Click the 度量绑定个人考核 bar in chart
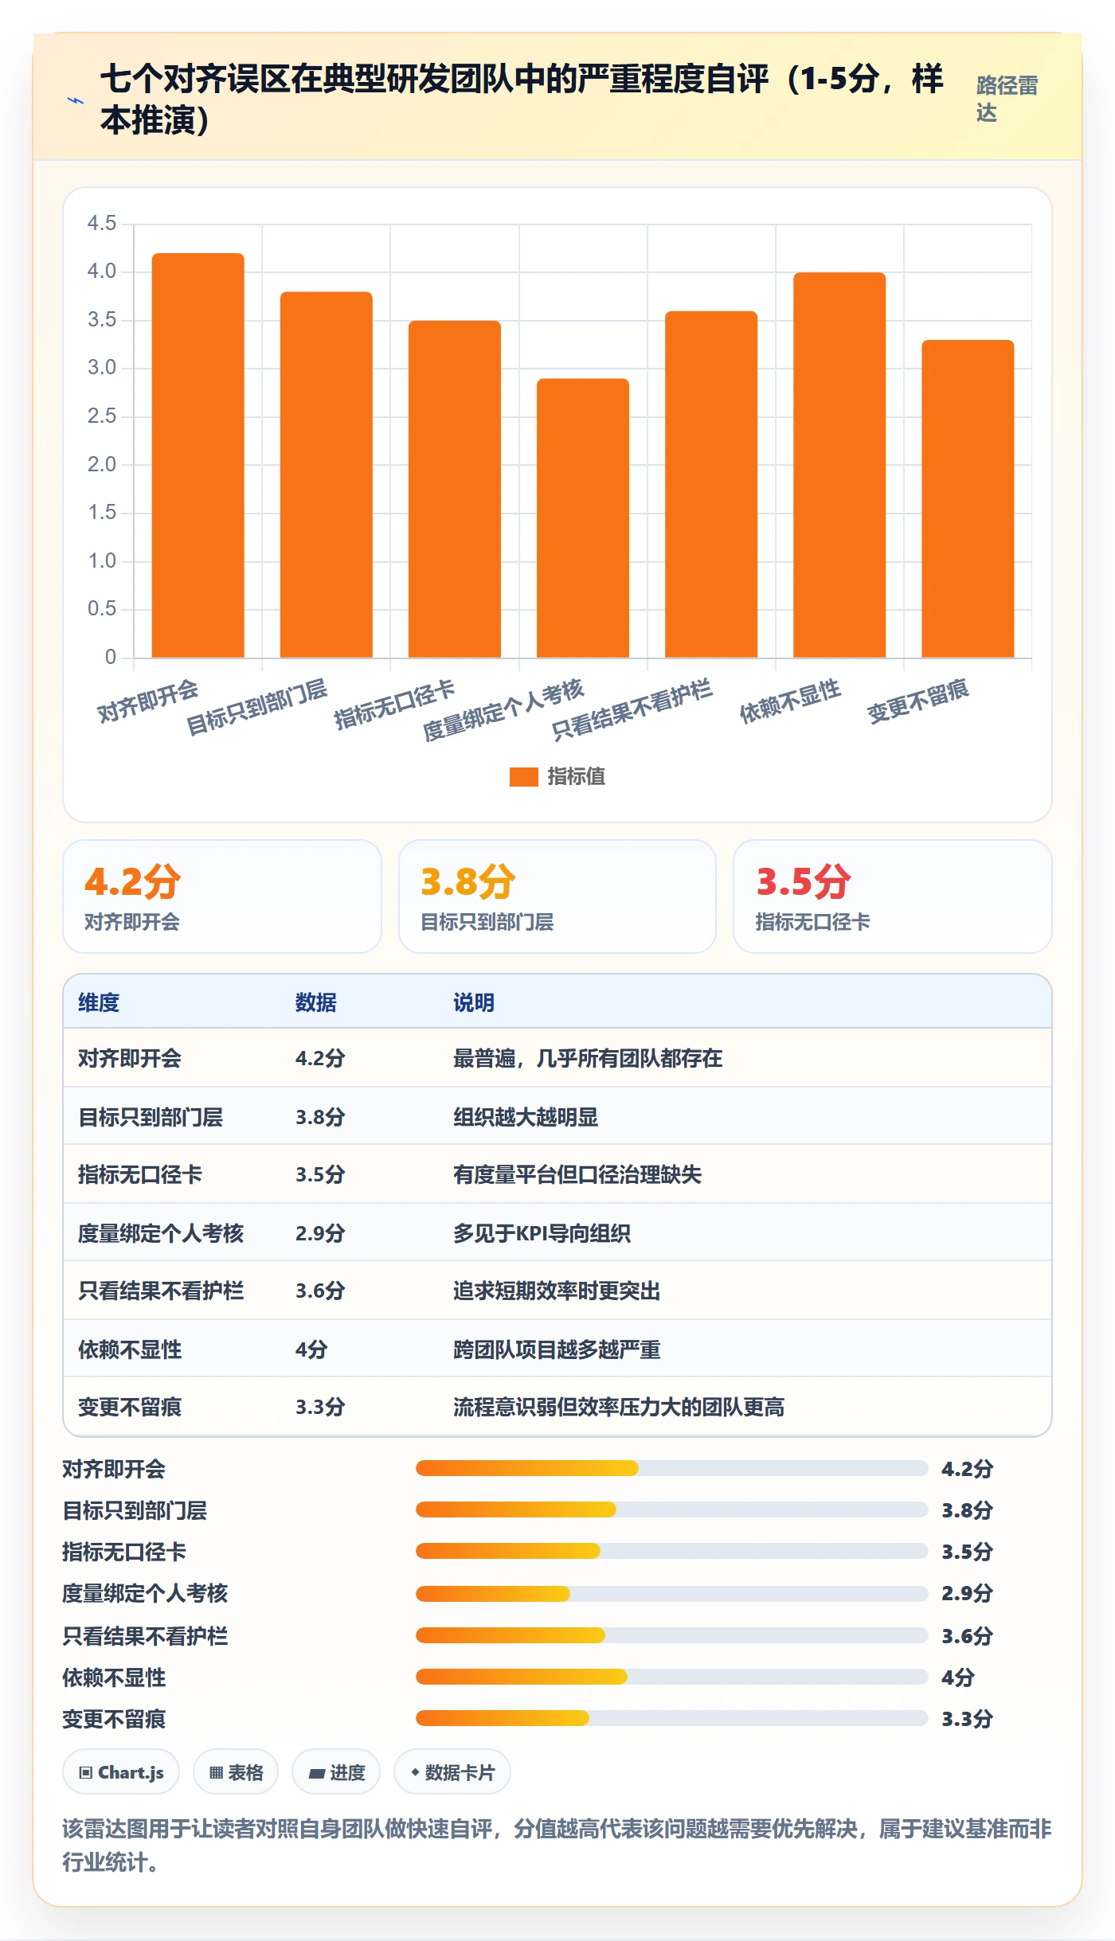Viewport: 1115px width, 1941px height. pos(583,518)
